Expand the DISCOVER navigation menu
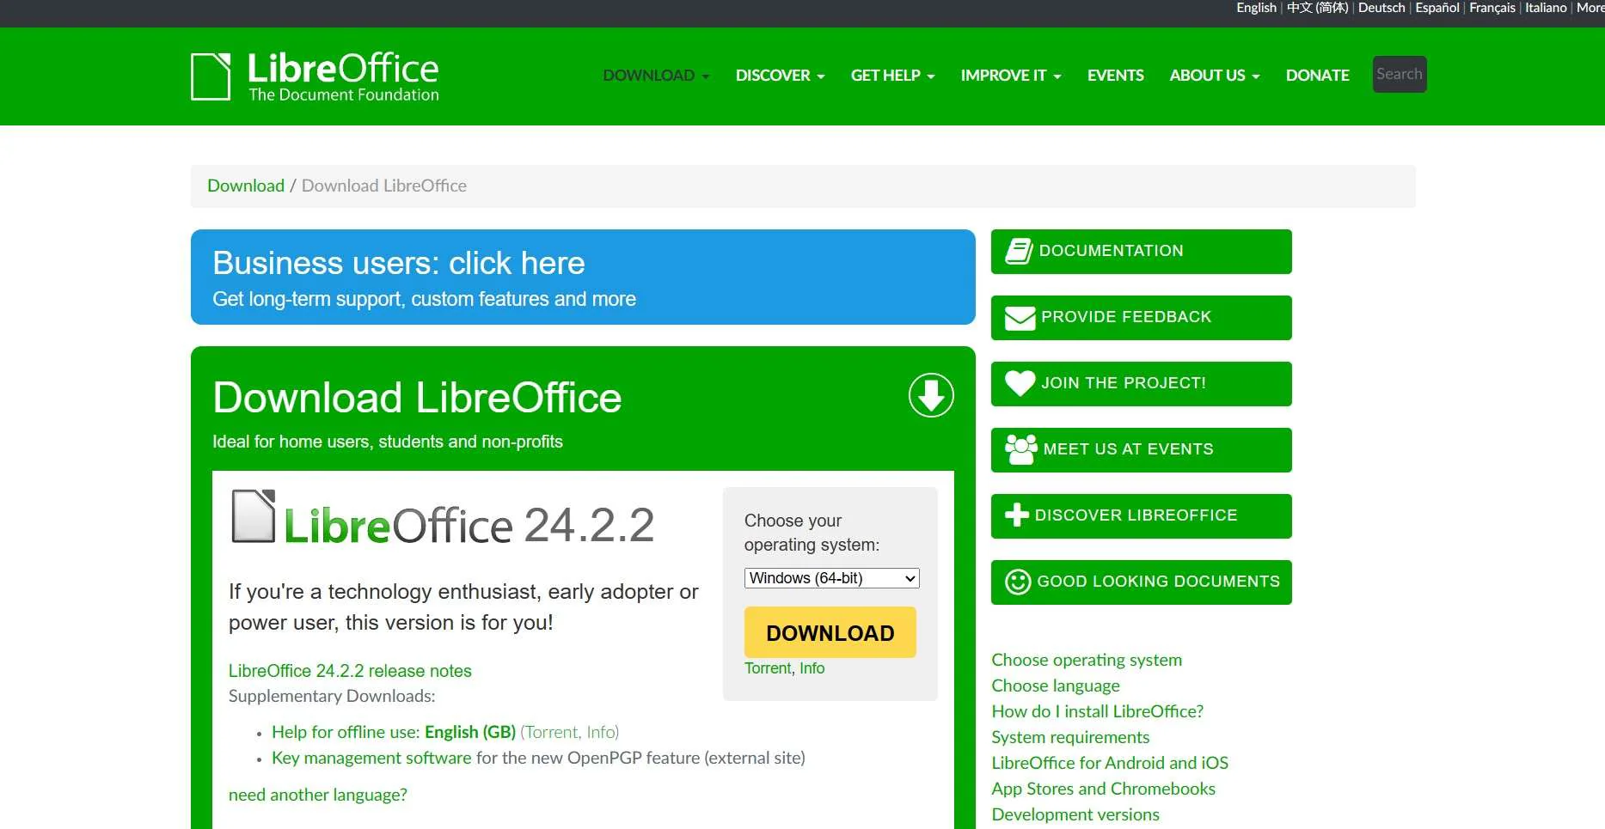Screen dimensions: 1605x829 pos(780,76)
